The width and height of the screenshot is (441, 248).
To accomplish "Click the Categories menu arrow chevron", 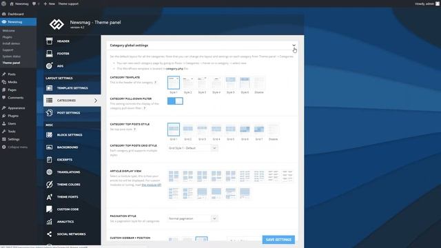I will (96, 101).
